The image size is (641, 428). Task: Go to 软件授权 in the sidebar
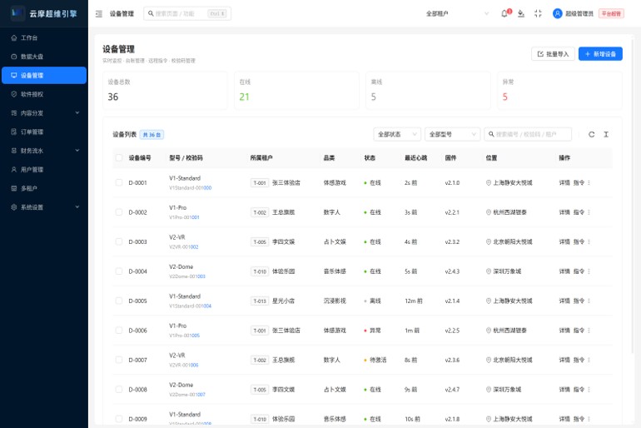pos(44,94)
